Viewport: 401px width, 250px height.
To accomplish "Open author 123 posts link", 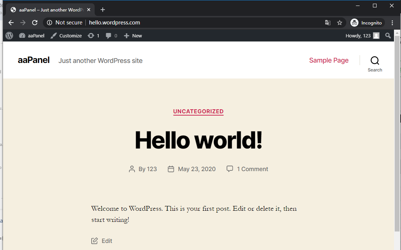I will coord(152,169).
